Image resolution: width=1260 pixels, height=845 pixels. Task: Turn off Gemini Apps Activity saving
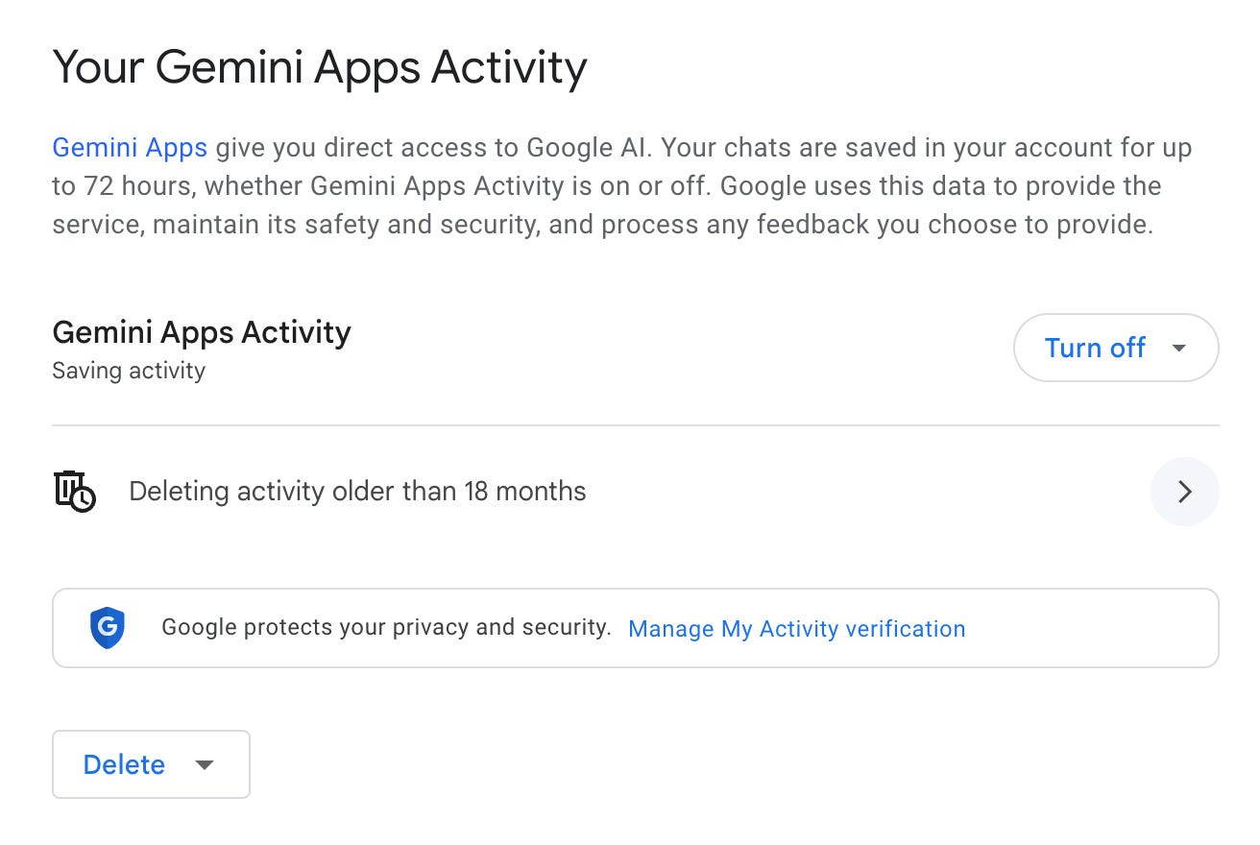point(1095,348)
